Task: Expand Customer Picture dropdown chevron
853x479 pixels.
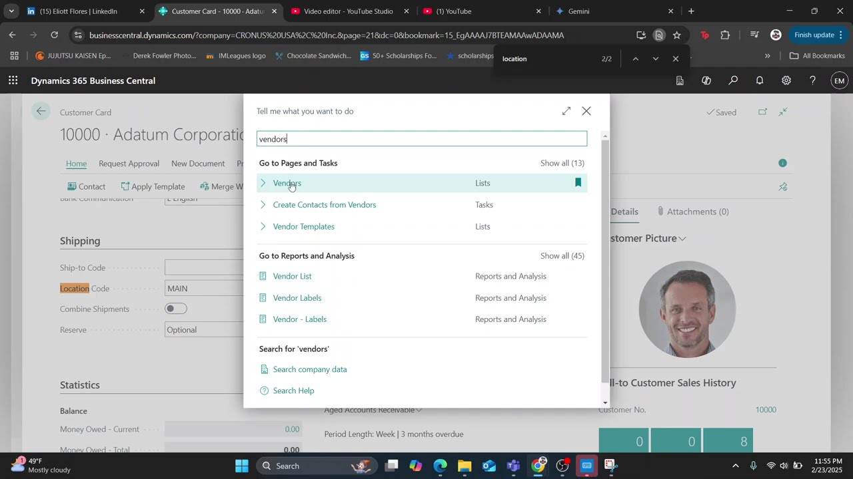Action: click(682, 238)
